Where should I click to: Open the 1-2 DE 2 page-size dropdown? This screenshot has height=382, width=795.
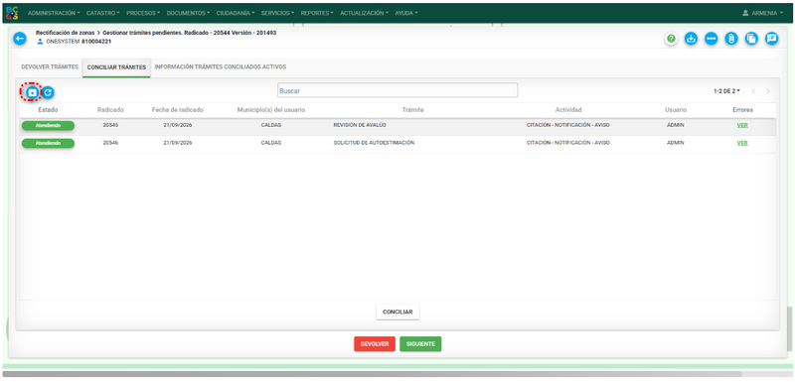(726, 91)
